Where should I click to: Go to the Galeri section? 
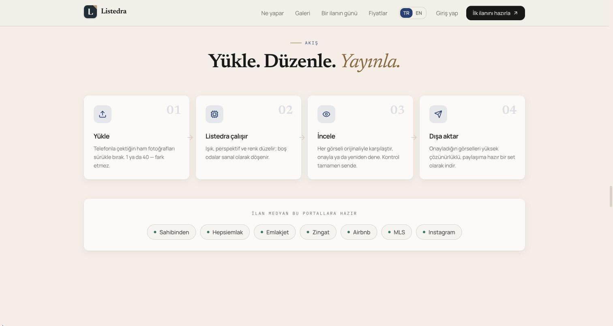pyautogui.click(x=302, y=13)
